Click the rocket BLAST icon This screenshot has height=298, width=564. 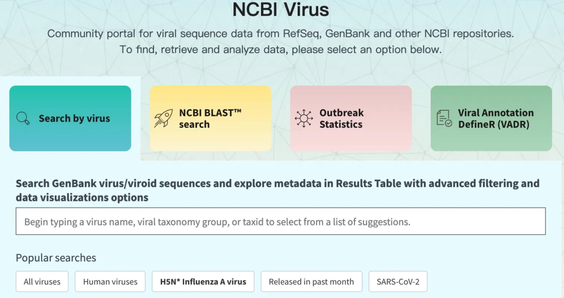coord(163,118)
